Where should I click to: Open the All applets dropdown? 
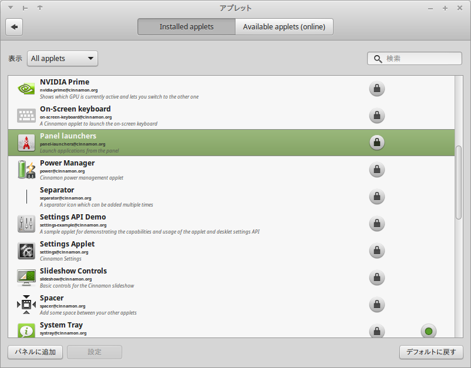tap(62, 59)
